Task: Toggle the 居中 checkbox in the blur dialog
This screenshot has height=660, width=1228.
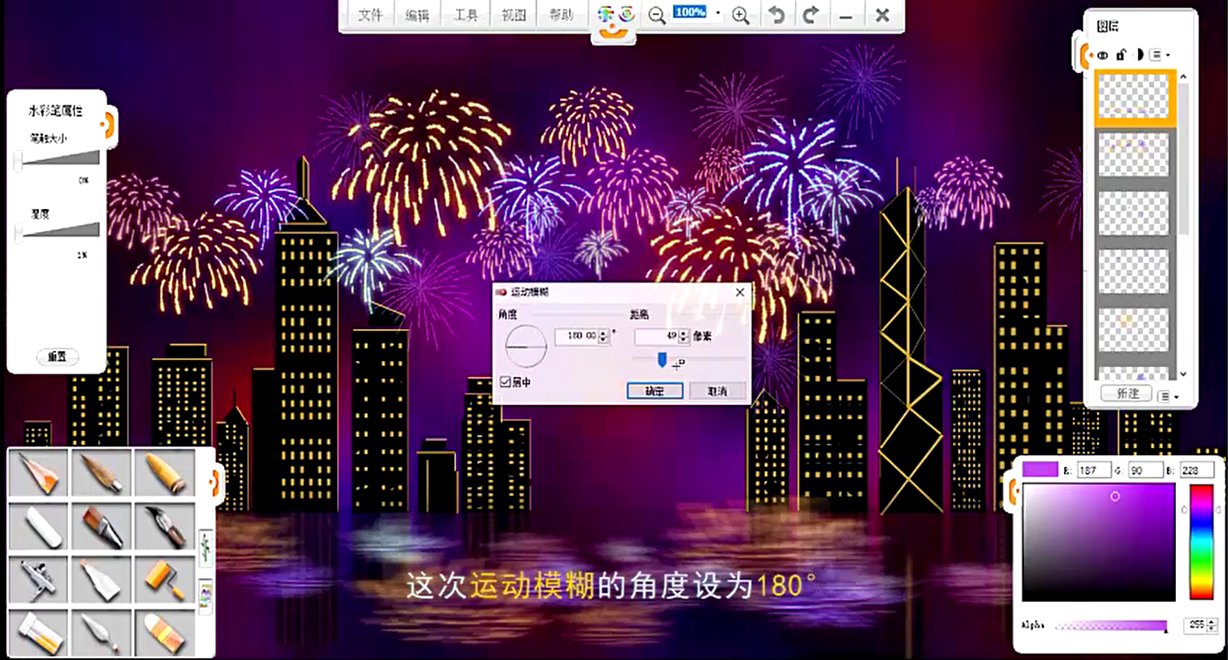Action: (x=505, y=382)
